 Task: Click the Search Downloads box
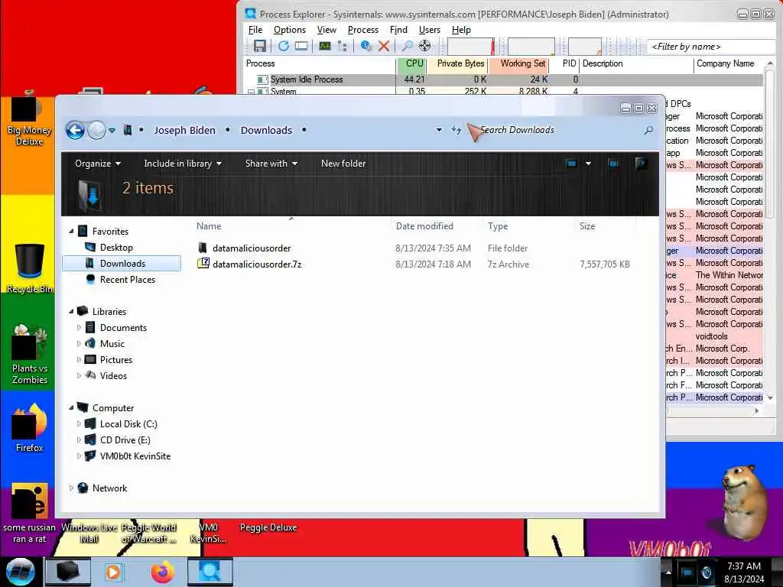[x=559, y=130]
